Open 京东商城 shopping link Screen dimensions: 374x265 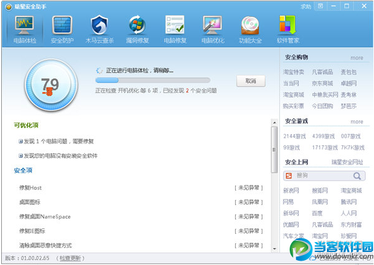(x=323, y=83)
